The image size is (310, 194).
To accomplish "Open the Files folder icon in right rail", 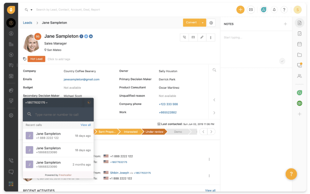I will tap(299, 55).
